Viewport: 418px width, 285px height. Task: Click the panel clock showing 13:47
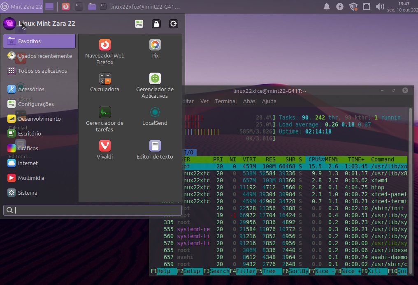402,7
